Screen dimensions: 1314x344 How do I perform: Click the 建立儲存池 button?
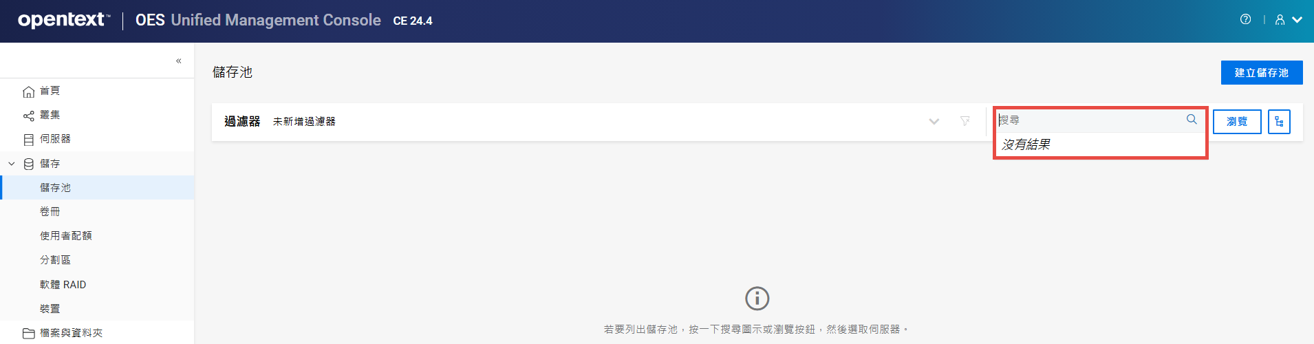(1262, 72)
